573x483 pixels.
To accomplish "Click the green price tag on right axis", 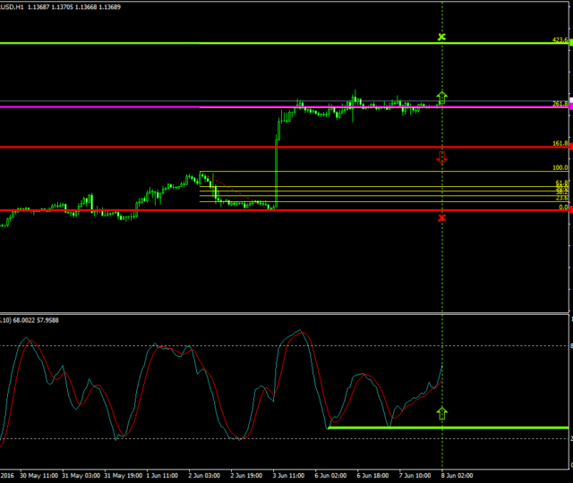I will [570, 43].
